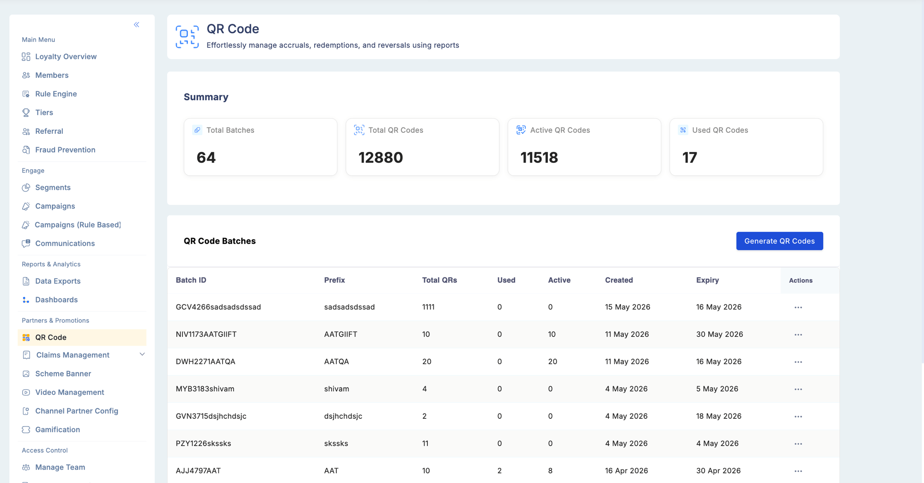Click the Total QR Codes card icon
The image size is (924, 483).
[x=359, y=130]
